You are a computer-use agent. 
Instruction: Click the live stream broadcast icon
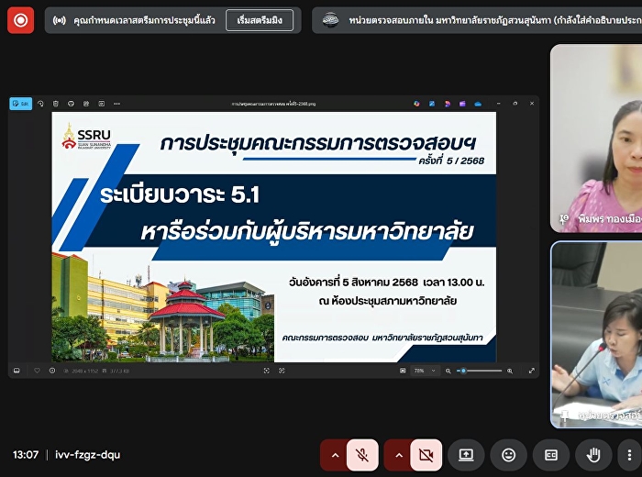pyautogui.click(x=60, y=20)
